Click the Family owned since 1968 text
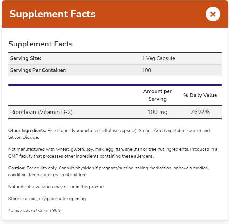Image resolution: width=229 pixels, height=224 pixels. tap(34, 211)
